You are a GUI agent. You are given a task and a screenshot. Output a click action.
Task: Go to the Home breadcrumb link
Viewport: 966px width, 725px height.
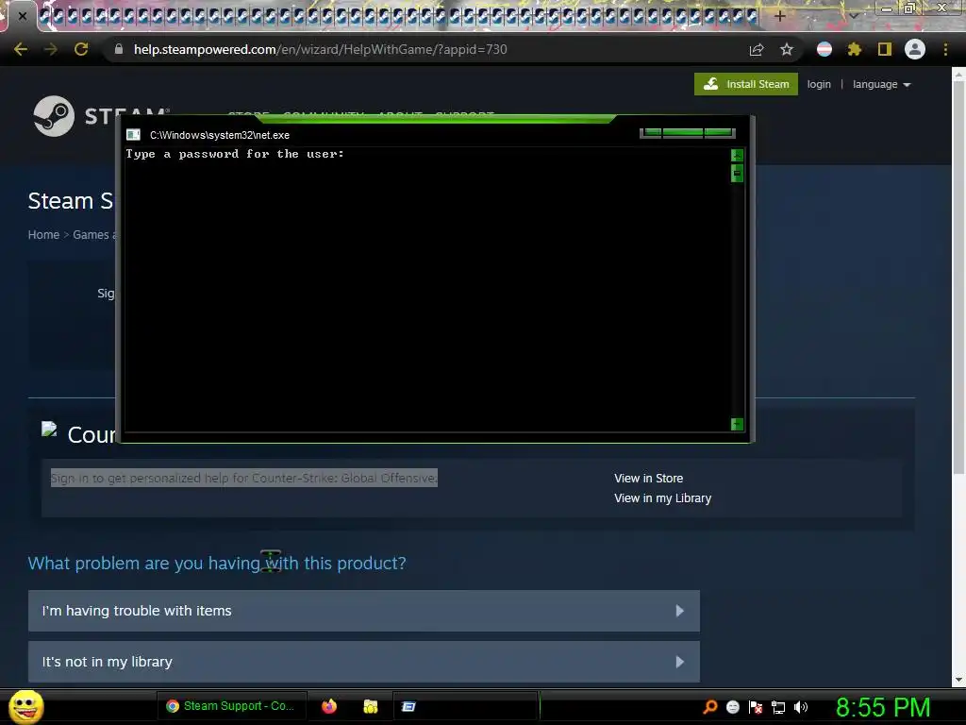43,235
